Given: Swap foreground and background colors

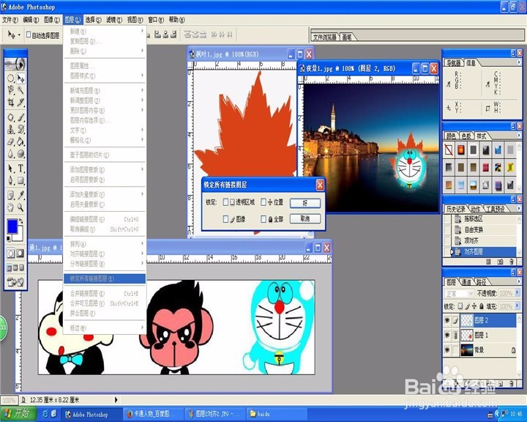Looking at the screenshot, I should pyautogui.click(x=21, y=221).
